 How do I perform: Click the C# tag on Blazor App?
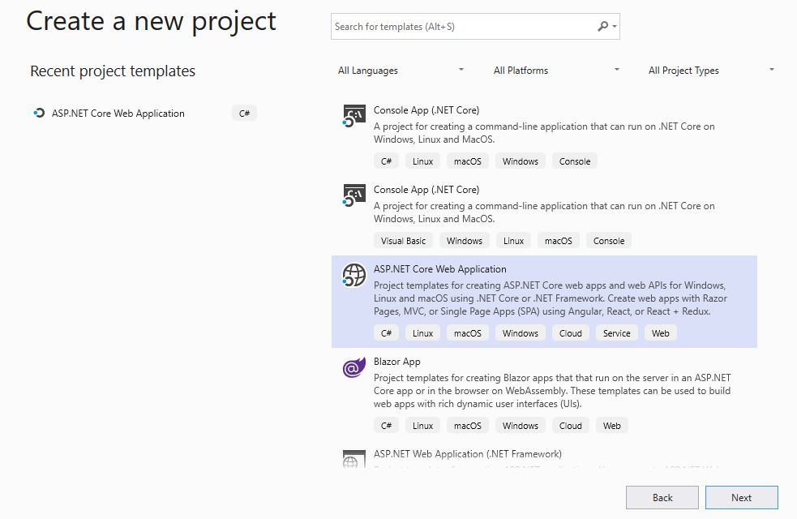[386, 426]
